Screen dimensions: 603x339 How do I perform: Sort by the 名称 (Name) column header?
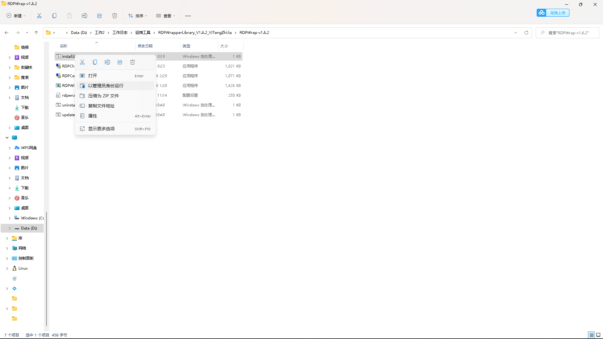click(95, 46)
